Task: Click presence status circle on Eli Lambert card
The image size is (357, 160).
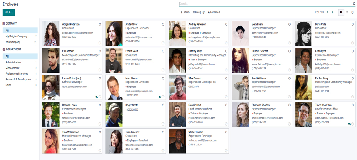Action: pos(100,51)
